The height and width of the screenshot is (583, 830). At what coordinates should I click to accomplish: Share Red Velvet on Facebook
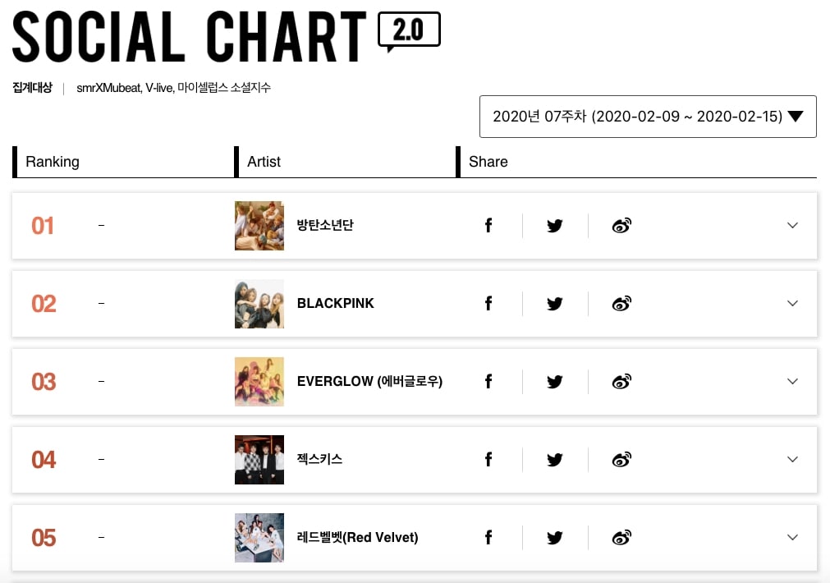pos(488,538)
